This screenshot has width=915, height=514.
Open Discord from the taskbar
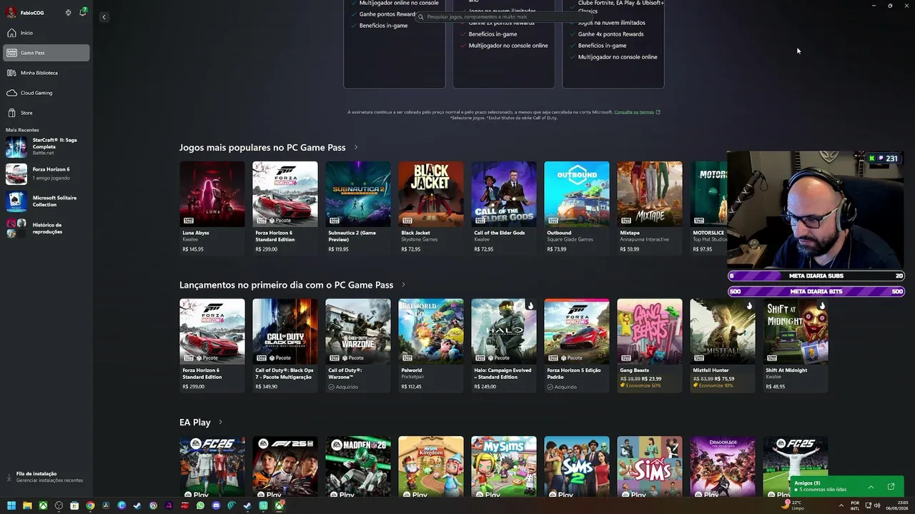tap(216, 505)
